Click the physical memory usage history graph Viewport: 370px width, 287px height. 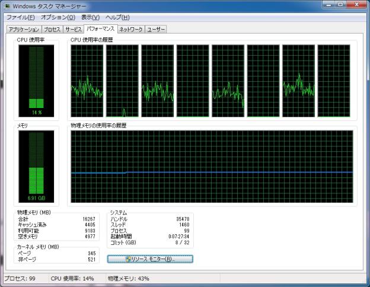point(212,167)
